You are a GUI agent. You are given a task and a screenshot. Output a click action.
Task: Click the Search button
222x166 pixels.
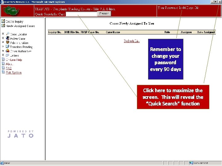pyautogui.click(x=104, y=14)
